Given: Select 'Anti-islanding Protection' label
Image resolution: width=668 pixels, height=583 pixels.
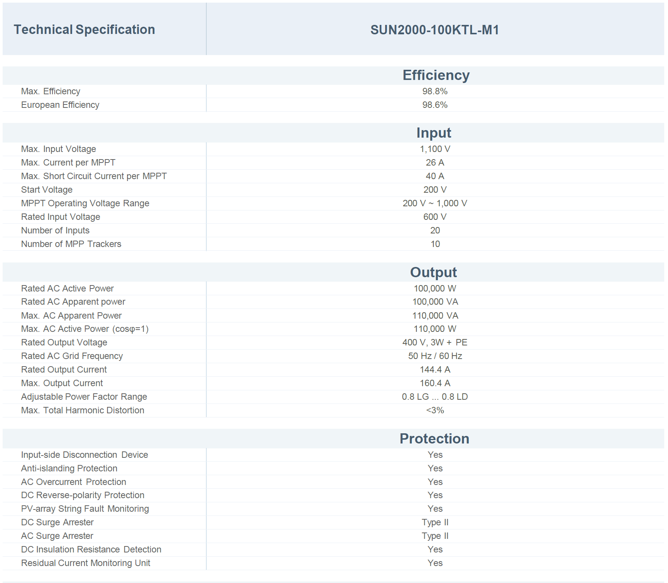Looking at the screenshot, I should 69,468.
